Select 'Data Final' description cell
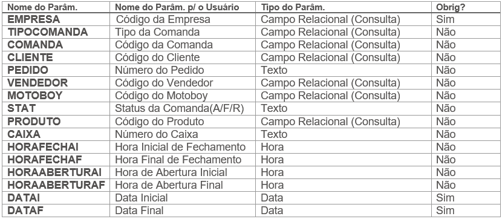The height and width of the screenshot is (219, 502). pos(139,211)
